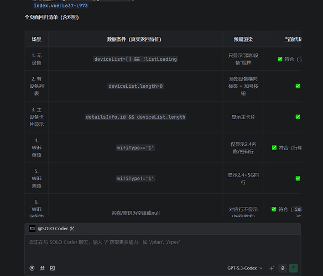Screen dimensions: 323x276
Task: Click the image attachment icon
Action: coord(53,268)
